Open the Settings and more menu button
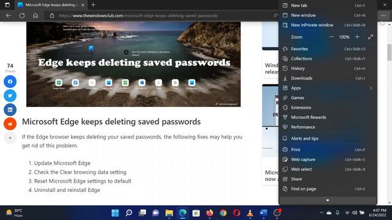The height and width of the screenshot is (220, 392). tap(383, 15)
